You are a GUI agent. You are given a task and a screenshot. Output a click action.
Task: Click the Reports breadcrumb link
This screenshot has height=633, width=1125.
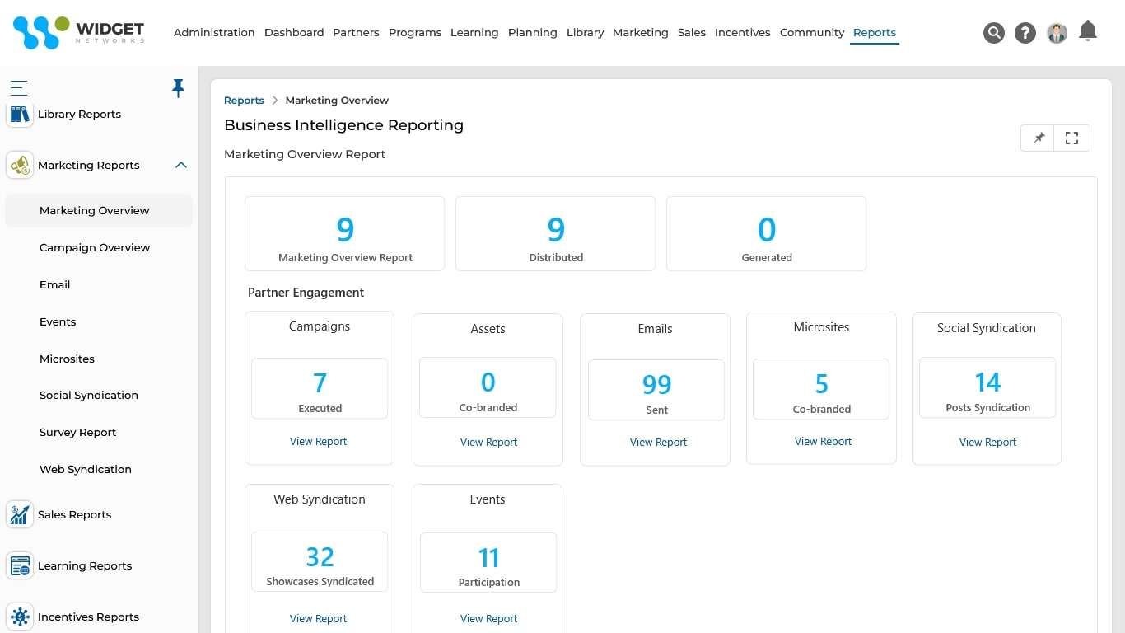pyautogui.click(x=244, y=101)
